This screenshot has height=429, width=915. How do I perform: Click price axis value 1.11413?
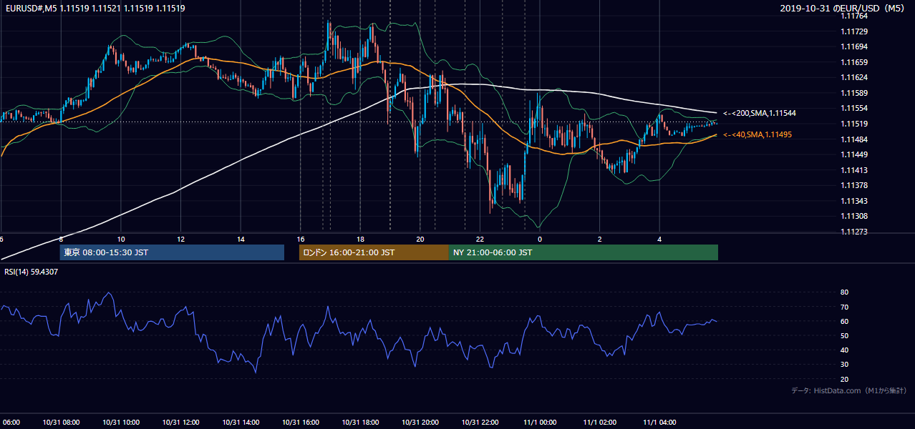(x=853, y=170)
